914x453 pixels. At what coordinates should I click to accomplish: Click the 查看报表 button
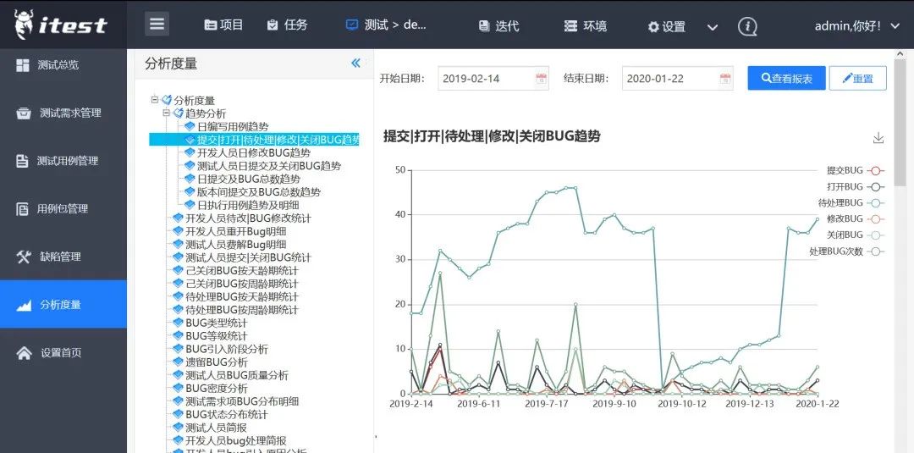pos(786,78)
